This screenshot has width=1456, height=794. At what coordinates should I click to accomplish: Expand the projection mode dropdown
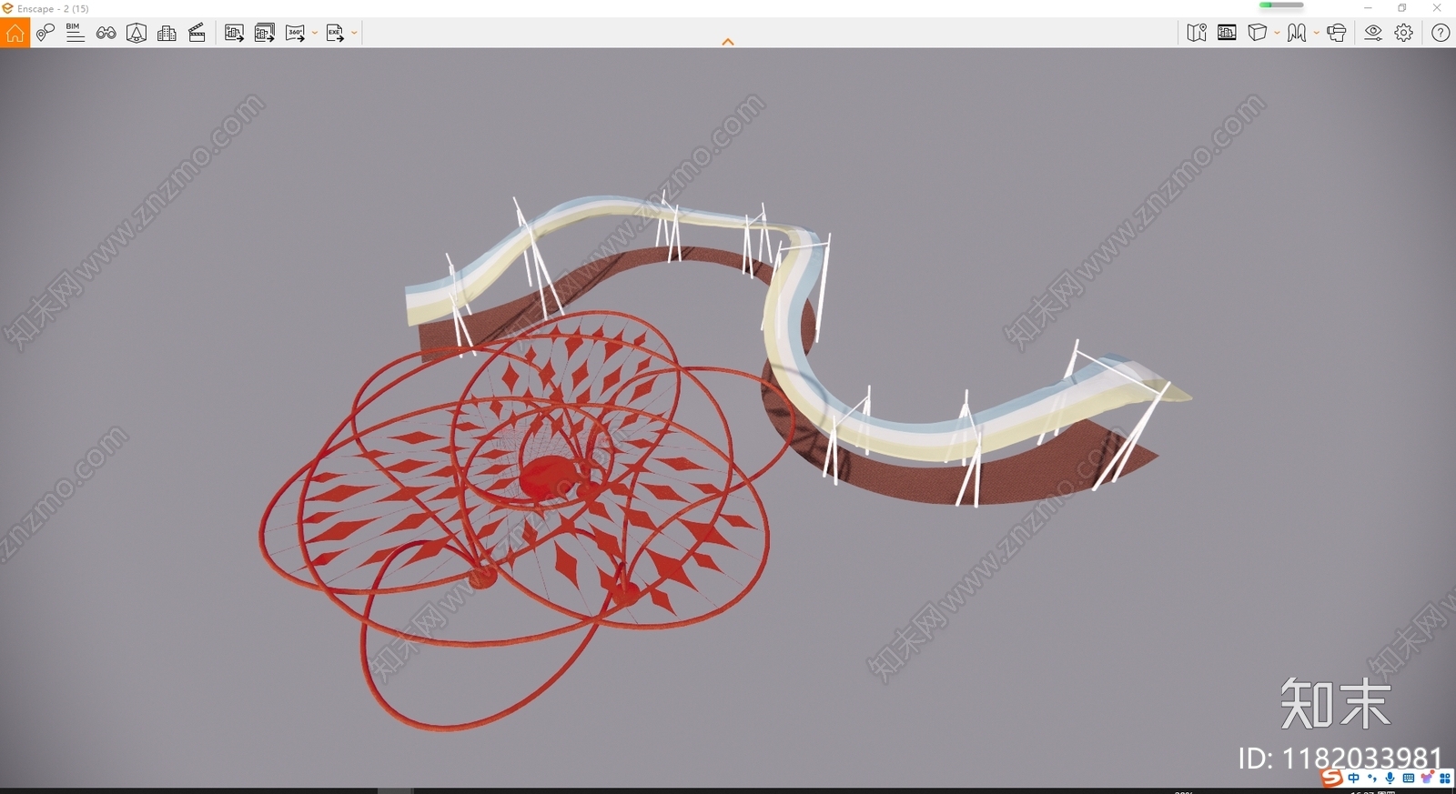[1277, 33]
